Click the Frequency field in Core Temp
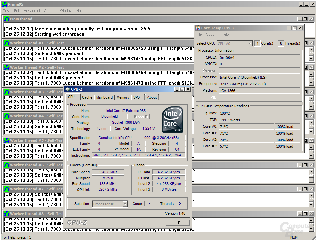The width and height of the screenshot is (316, 240). coord(259,84)
